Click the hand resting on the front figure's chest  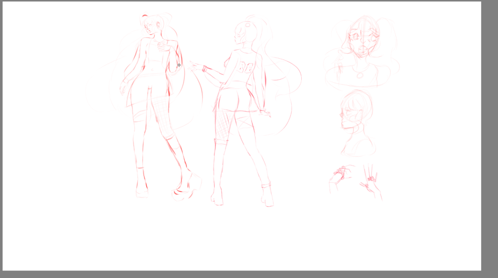(160, 47)
